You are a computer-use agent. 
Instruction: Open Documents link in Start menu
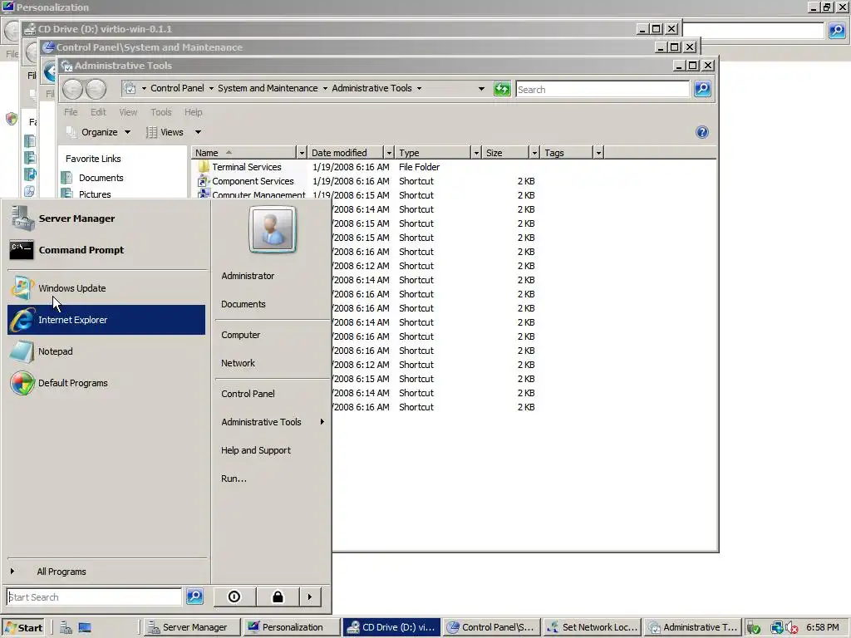(243, 304)
